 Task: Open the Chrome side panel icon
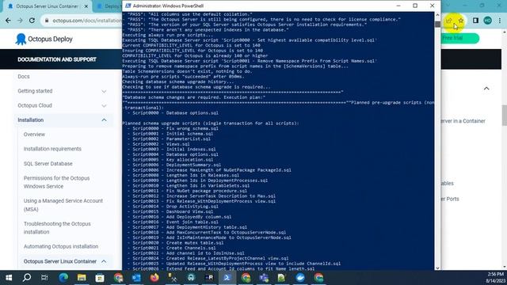[x=475, y=21]
